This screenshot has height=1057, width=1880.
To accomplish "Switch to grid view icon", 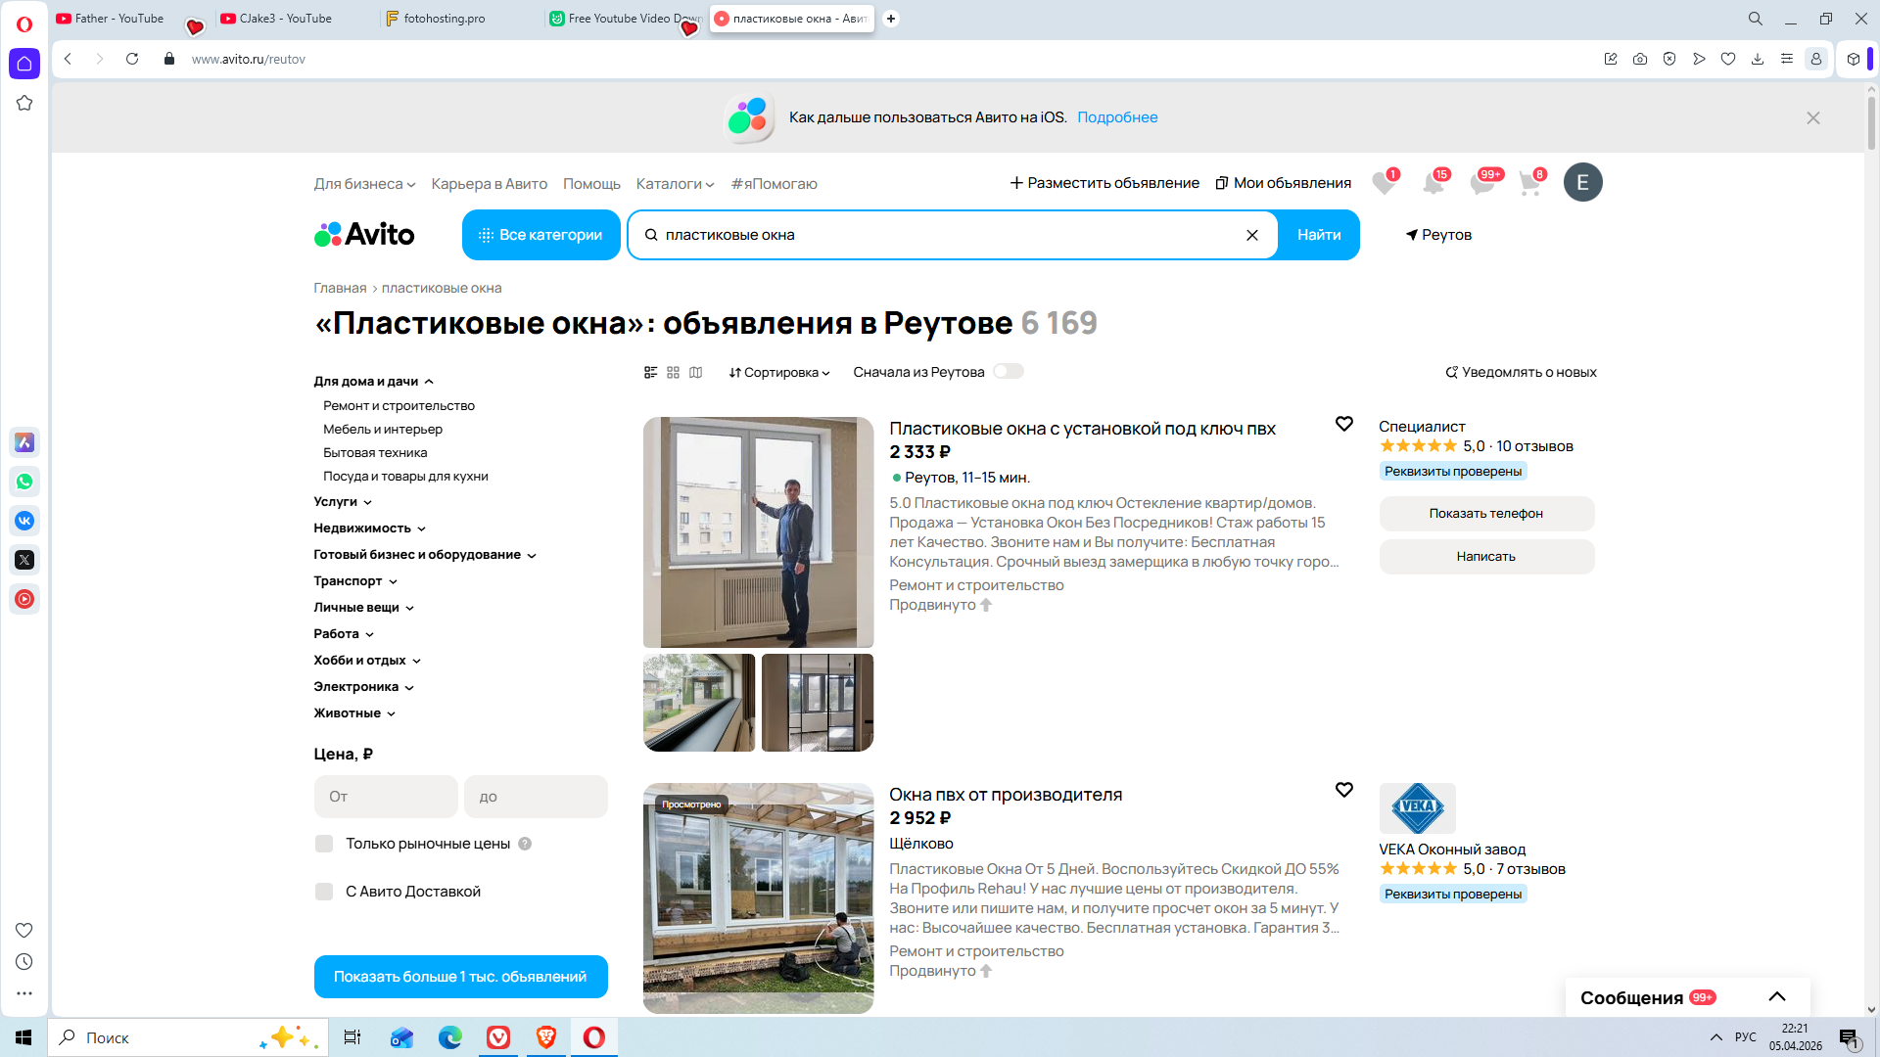I will 673,373.
